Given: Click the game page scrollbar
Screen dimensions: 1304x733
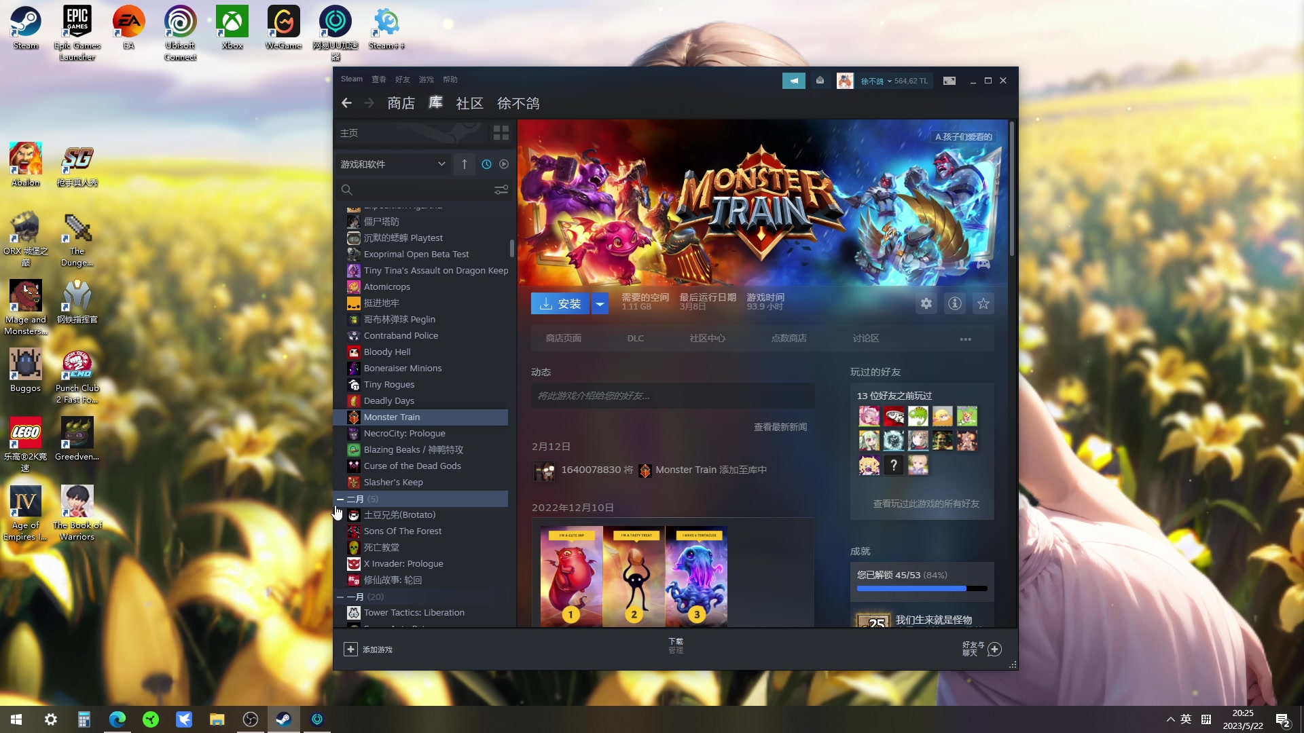Looking at the screenshot, I should pos(1012,188).
